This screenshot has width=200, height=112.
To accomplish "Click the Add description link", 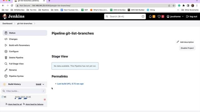I will click(185, 42).
